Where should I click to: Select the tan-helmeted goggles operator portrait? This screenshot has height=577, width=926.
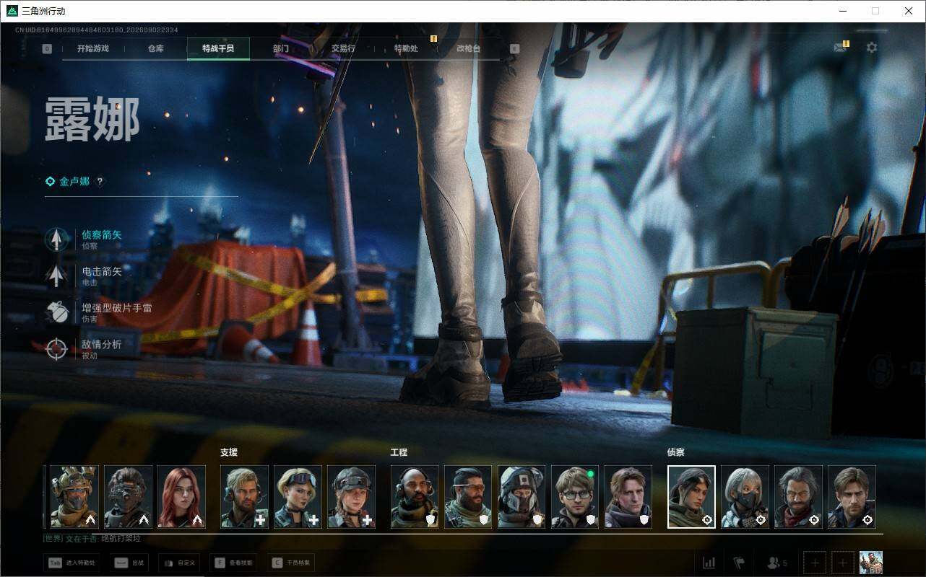point(74,497)
